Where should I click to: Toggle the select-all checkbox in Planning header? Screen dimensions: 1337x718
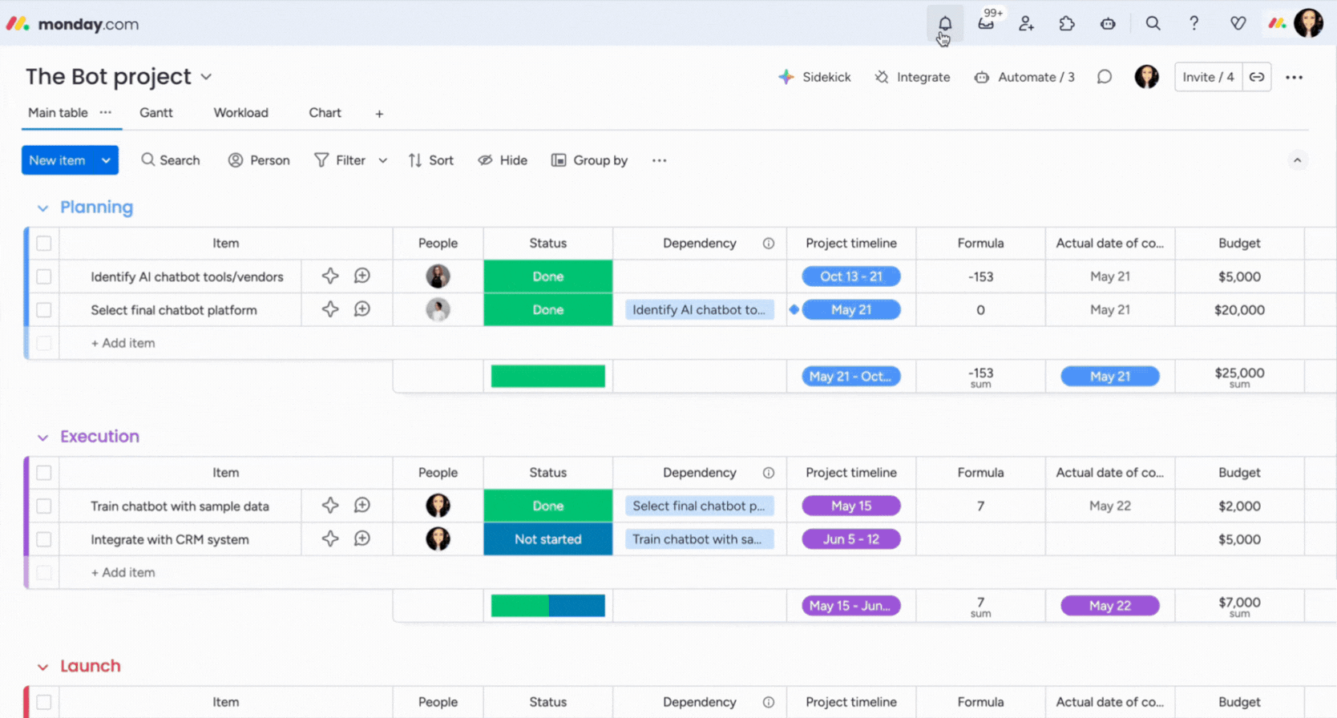click(x=44, y=243)
